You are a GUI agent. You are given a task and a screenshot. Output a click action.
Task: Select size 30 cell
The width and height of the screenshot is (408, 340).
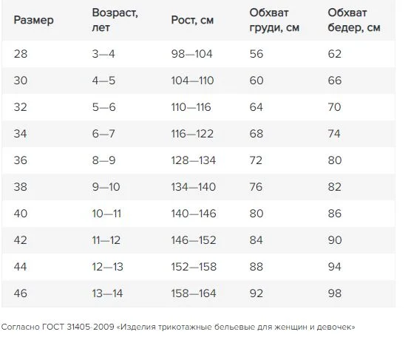coord(21,81)
